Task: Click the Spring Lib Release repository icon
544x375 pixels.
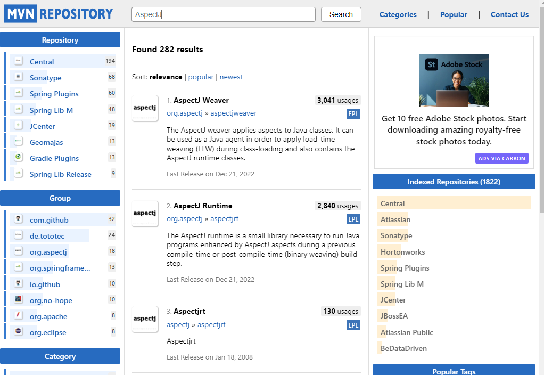Action: (19, 173)
